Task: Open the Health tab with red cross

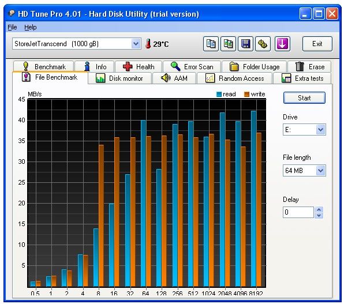Action: pyautogui.click(x=139, y=66)
